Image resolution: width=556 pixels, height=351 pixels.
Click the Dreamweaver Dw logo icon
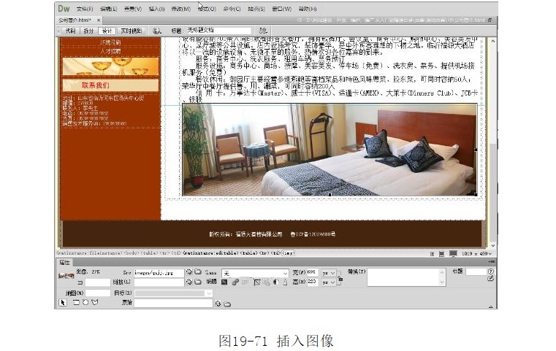tap(64, 9)
